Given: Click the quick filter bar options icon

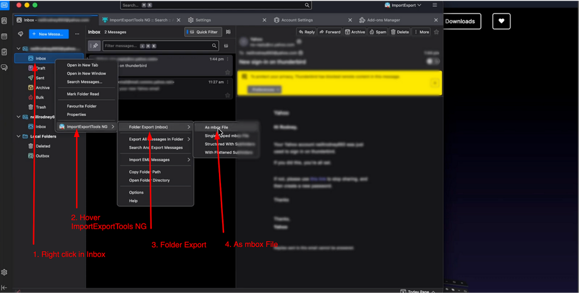Looking at the screenshot, I should 226,46.
